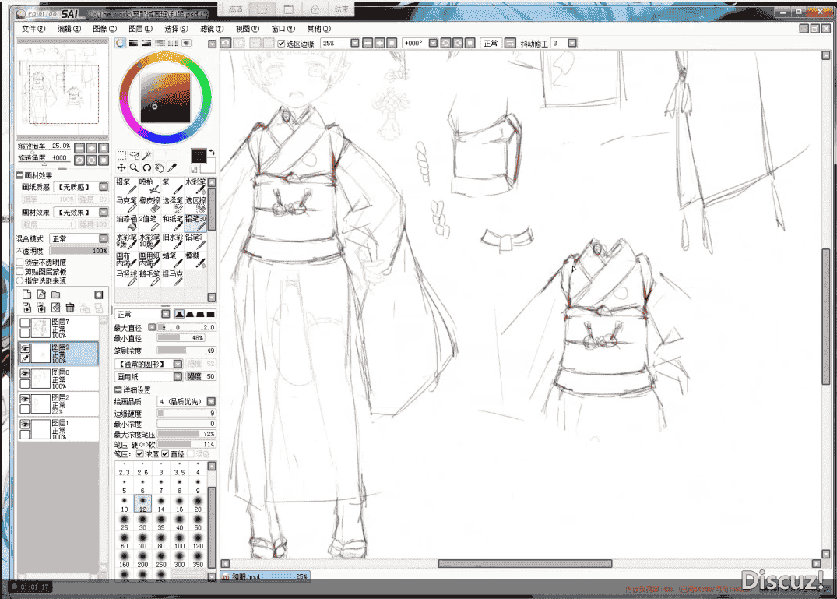Click the 笔刷浓度 brush density slider
The width and height of the screenshot is (837, 599).
186,351
